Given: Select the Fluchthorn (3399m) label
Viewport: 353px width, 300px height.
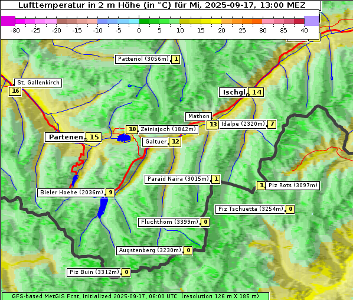Looking at the screenshot, I should (x=169, y=222).
